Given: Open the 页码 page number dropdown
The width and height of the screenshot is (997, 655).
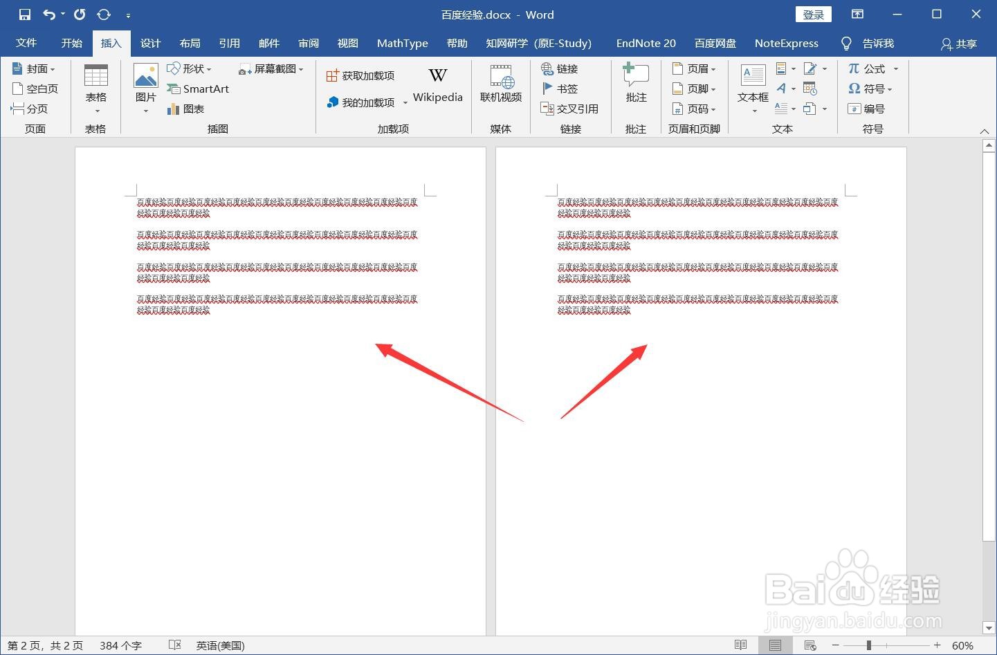Looking at the screenshot, I should coord(695,109).
